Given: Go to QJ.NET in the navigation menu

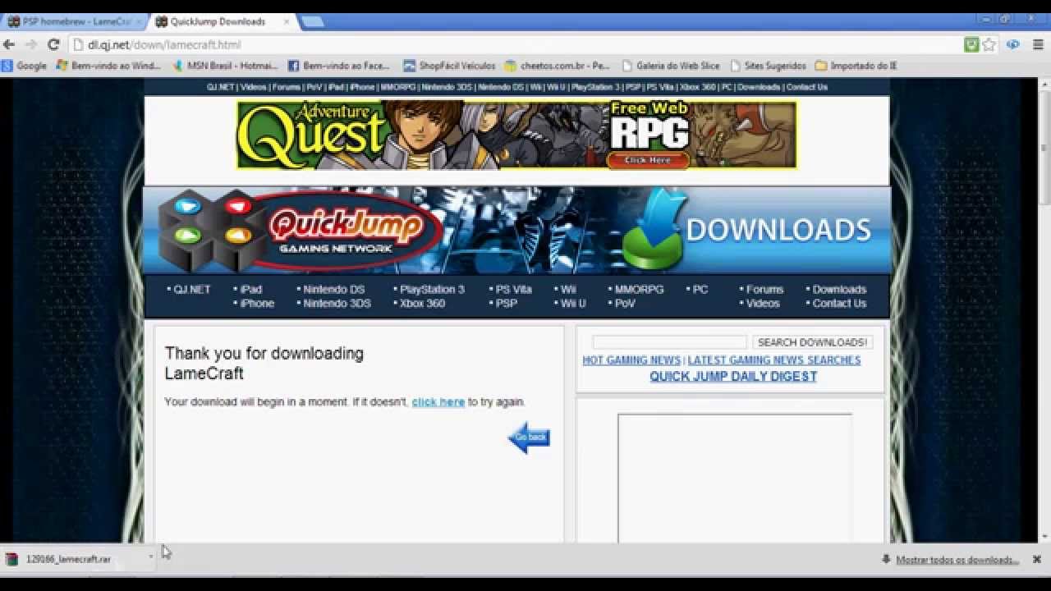Looking at the screenshot, I should click(x=192, y=289).
